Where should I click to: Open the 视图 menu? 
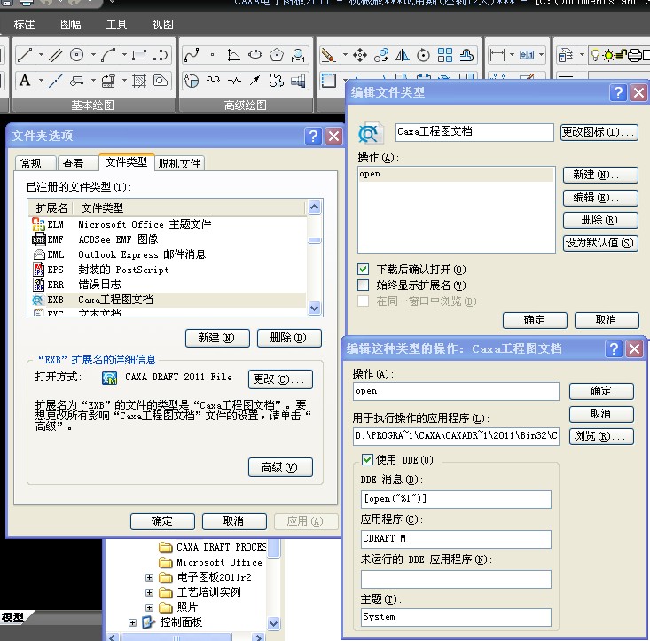[162, 24]
